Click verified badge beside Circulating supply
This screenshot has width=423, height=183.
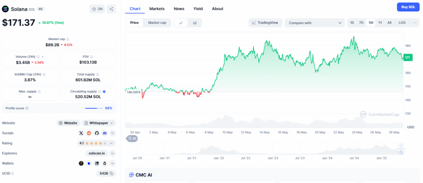[x=104, y=92]
